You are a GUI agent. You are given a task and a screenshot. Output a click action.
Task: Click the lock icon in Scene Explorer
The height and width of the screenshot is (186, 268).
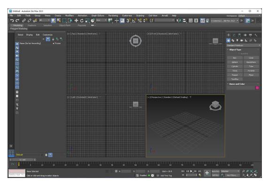(53, 39)
